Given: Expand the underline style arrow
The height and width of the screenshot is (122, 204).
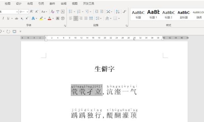Looking at the screenshot, I should click(x=12, y=18).
